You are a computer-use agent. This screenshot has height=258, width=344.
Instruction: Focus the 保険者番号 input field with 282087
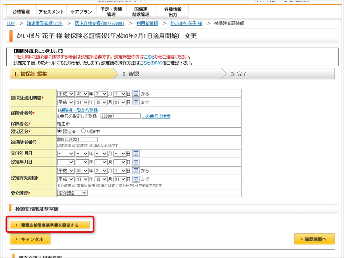pyautogui.click(x=120, y=116)
